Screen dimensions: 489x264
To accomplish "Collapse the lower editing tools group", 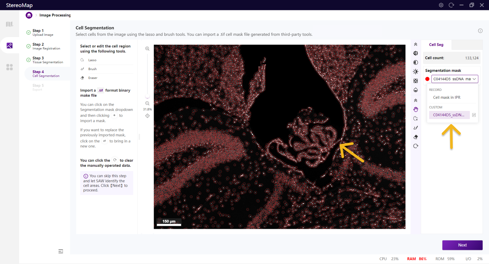I will (x=416, y=100).
